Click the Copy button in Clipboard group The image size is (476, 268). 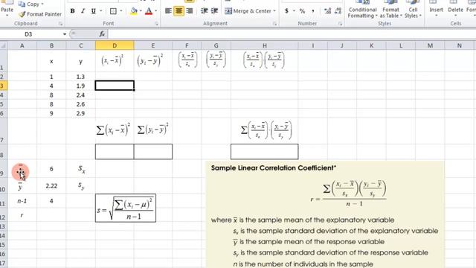click(x=30, y=4)
